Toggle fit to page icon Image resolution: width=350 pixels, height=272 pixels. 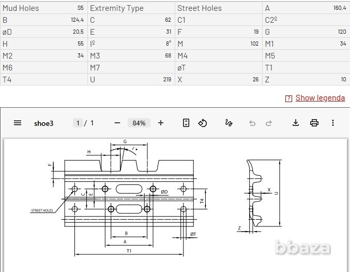(186, 123)
